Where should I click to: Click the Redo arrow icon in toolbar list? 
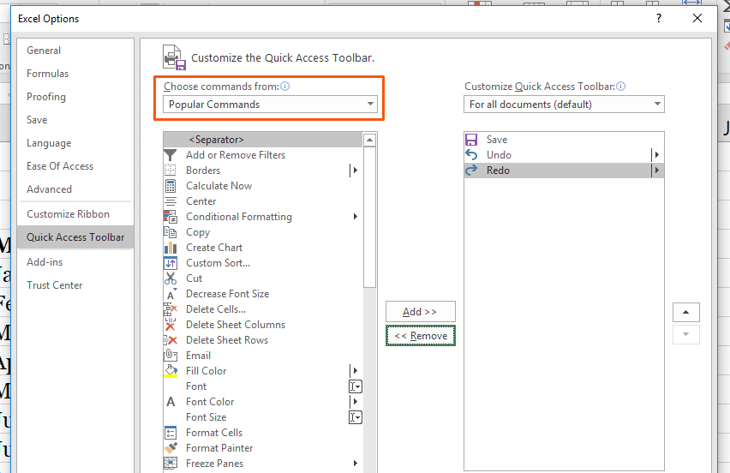click(471, 171)
